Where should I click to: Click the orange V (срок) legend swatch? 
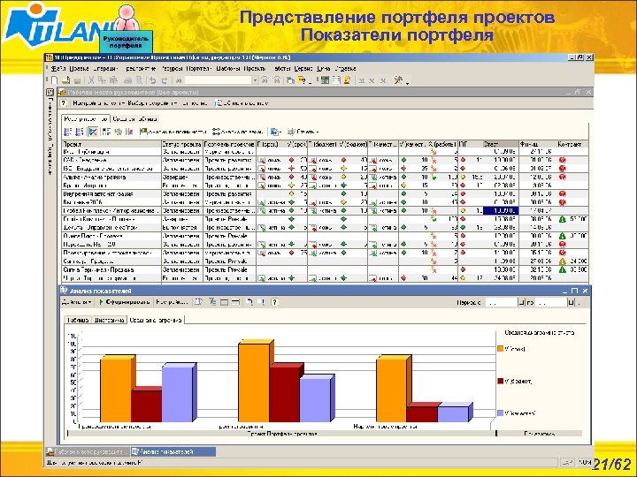501,348
